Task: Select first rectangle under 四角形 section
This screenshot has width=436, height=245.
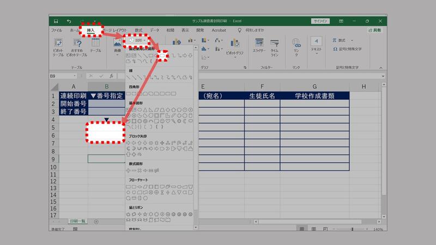Action: (x=129, y=94)
